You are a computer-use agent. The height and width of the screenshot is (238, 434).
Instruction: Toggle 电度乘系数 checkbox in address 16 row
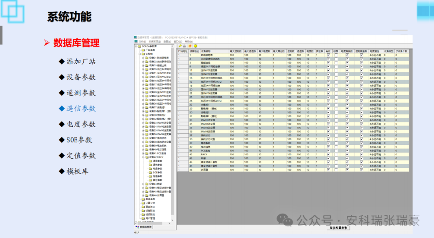point(347,78)
